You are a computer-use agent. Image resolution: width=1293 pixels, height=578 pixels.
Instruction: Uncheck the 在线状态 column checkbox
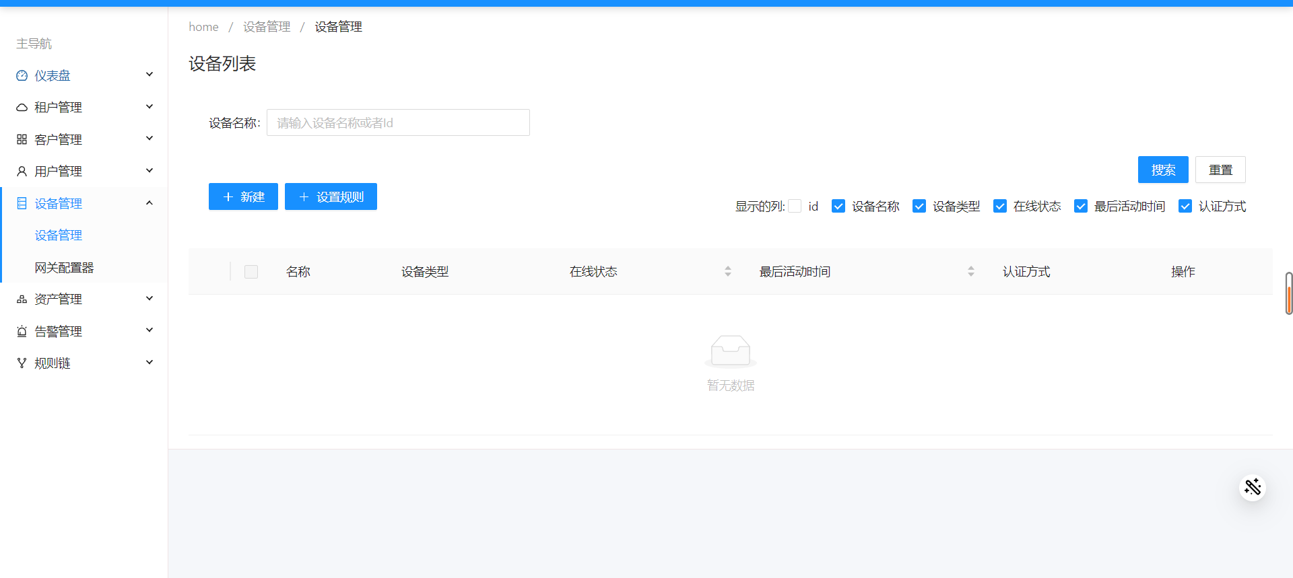click(x=1000, y=206)
